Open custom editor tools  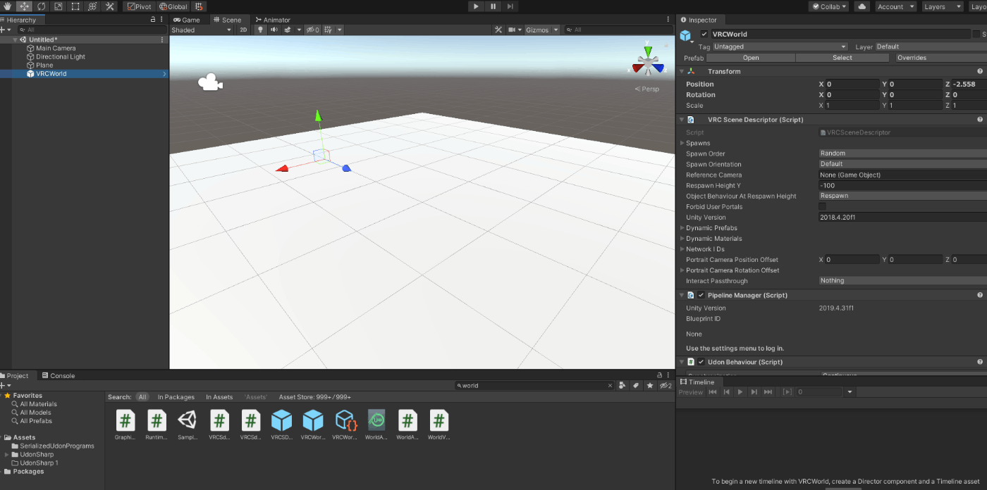tap(109, 6)
